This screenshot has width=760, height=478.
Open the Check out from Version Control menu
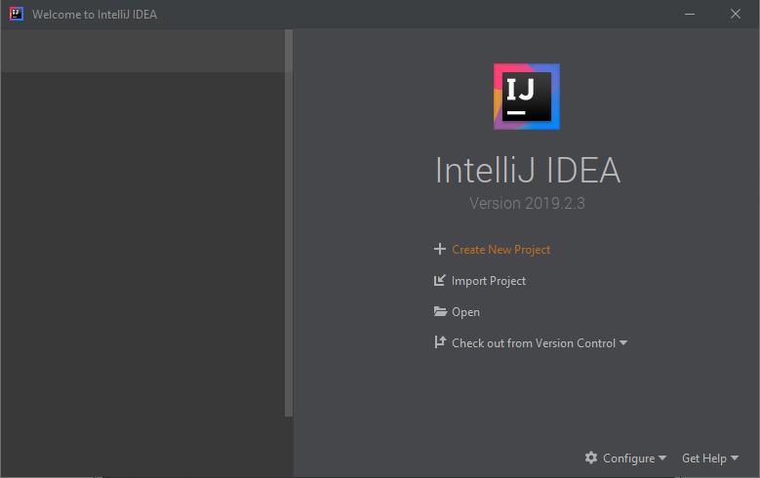pyautogui.click(x=533, y=343)
